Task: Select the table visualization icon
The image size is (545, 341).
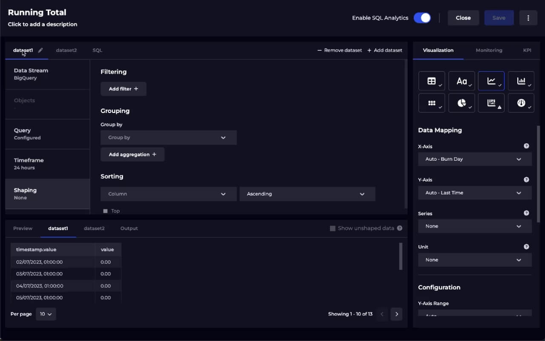Action: point(432,81)
